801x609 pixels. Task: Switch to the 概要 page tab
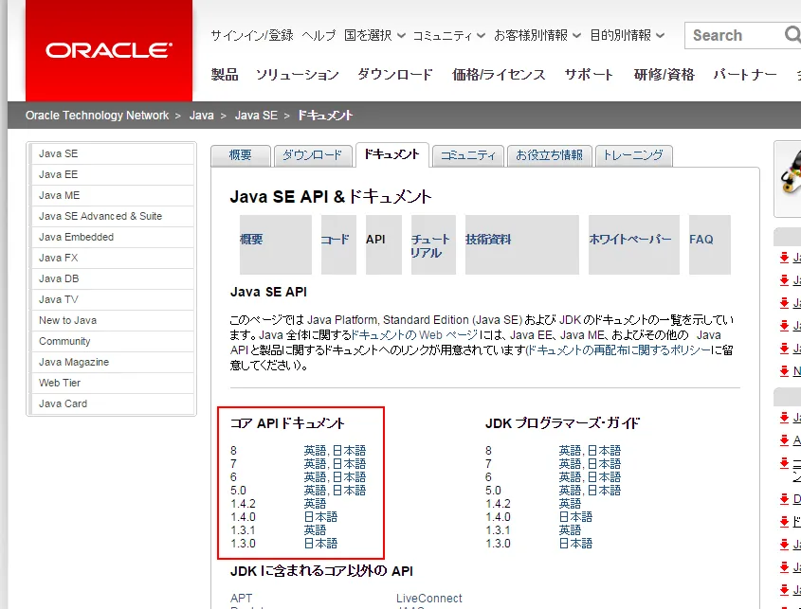(x=241, y=155)
